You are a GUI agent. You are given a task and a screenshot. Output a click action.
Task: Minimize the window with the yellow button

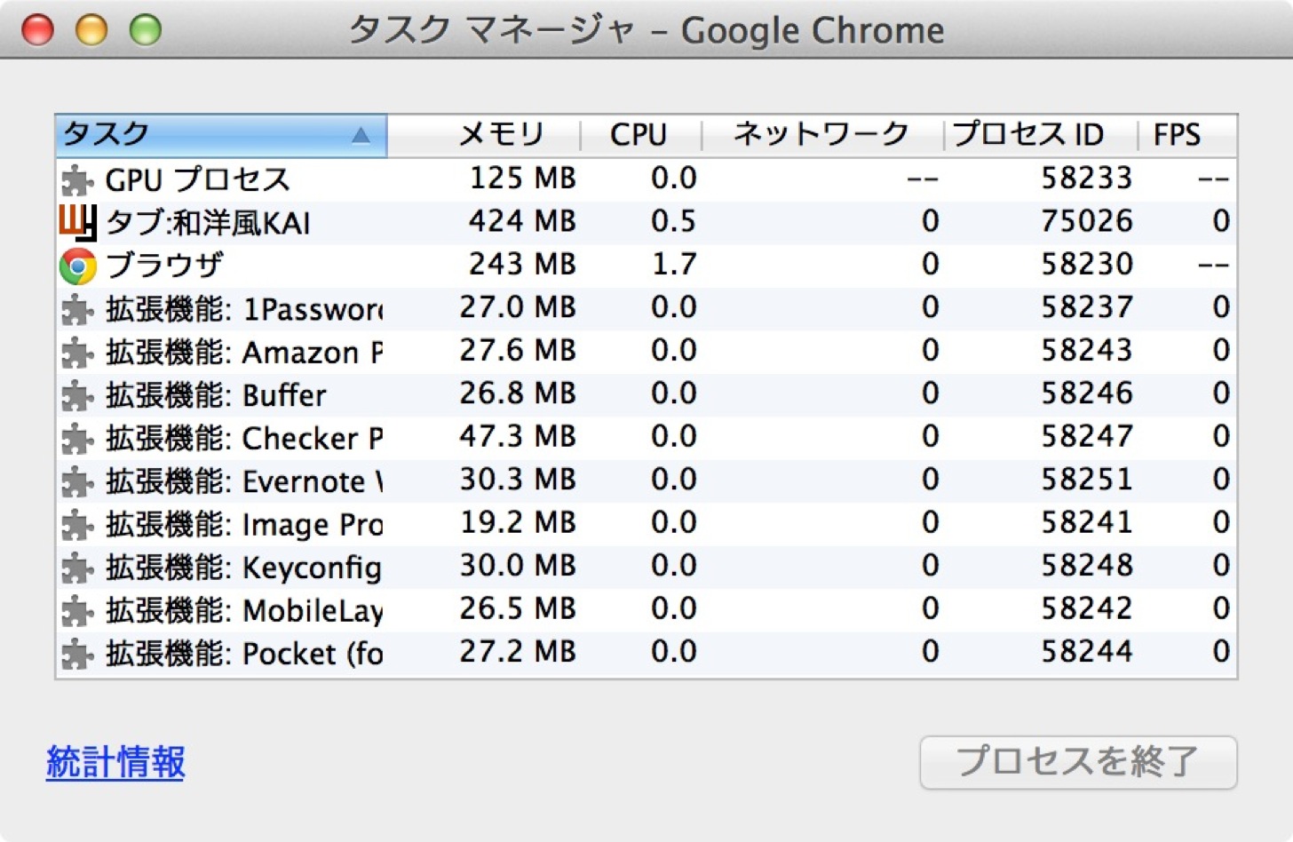[91, 30]
